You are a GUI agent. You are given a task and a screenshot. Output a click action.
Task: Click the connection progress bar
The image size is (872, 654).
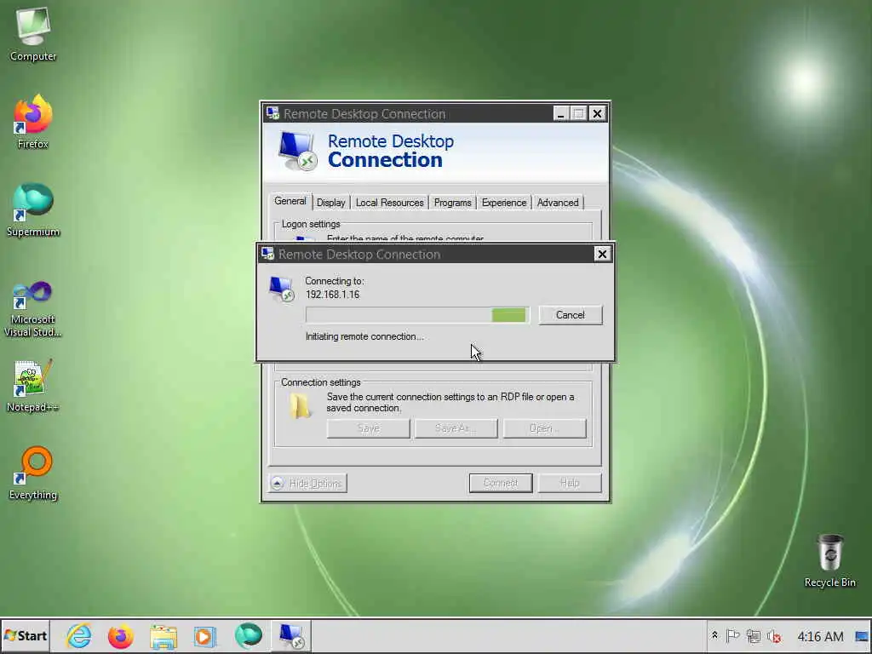(x=417, y=315)
